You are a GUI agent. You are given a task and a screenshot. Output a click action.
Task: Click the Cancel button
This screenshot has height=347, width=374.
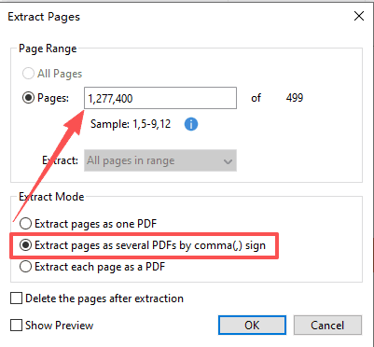click(327, 325)
